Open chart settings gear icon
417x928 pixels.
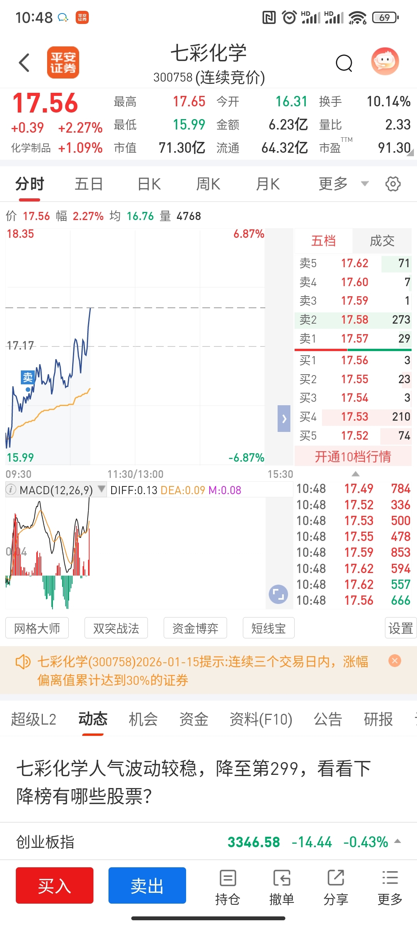click(x=393, y=184)
